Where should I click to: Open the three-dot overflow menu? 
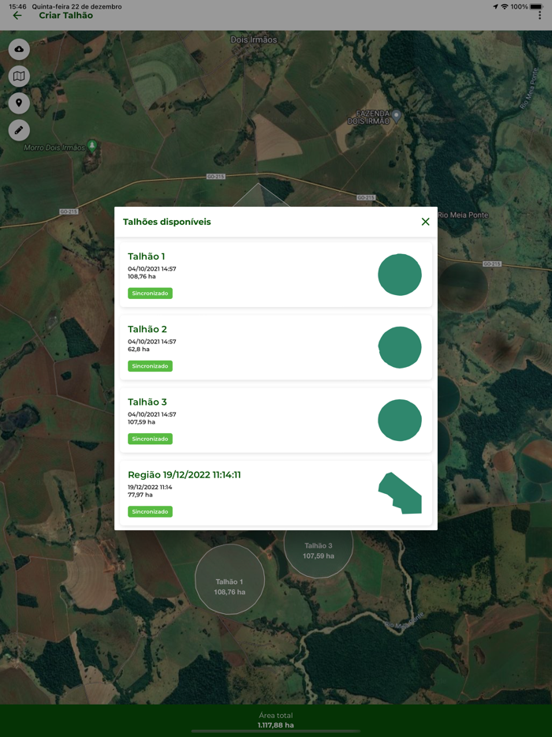pyautogui.click(x=539, y=16)
